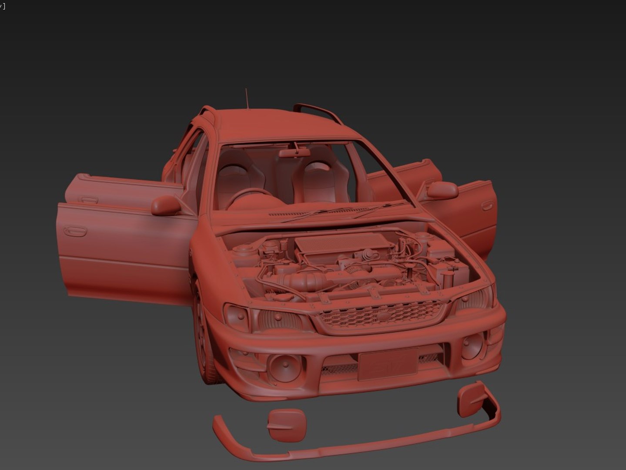
Task: Select the interior rear-view mirror
Action: 295,153
